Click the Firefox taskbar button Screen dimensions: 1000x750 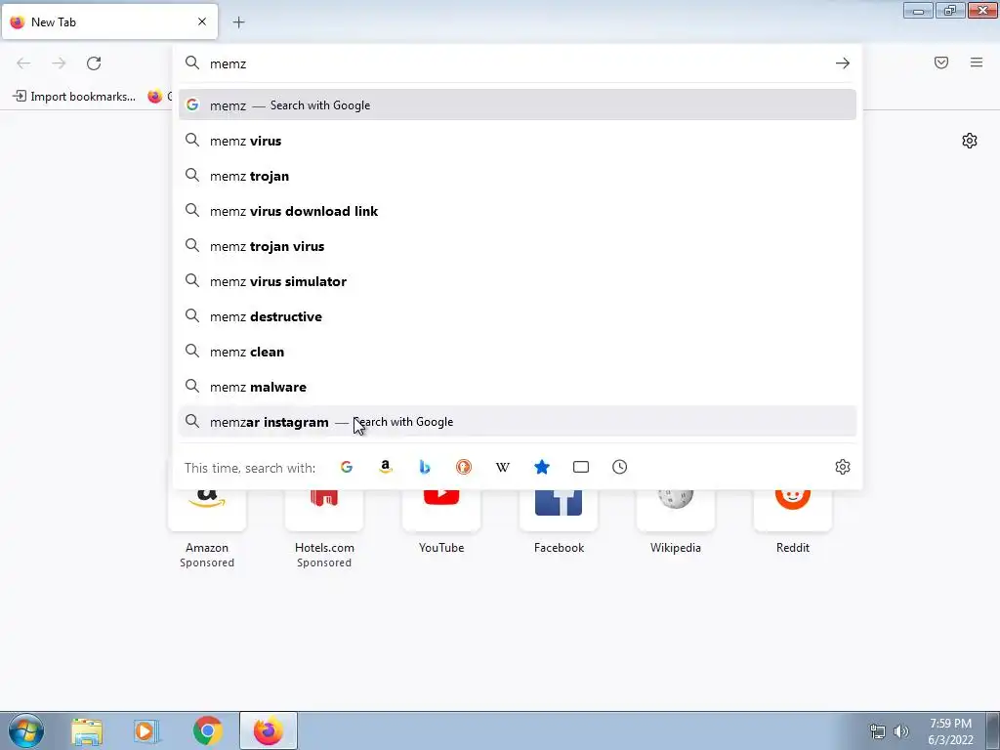pyautogui.click(x=269, y=730)
